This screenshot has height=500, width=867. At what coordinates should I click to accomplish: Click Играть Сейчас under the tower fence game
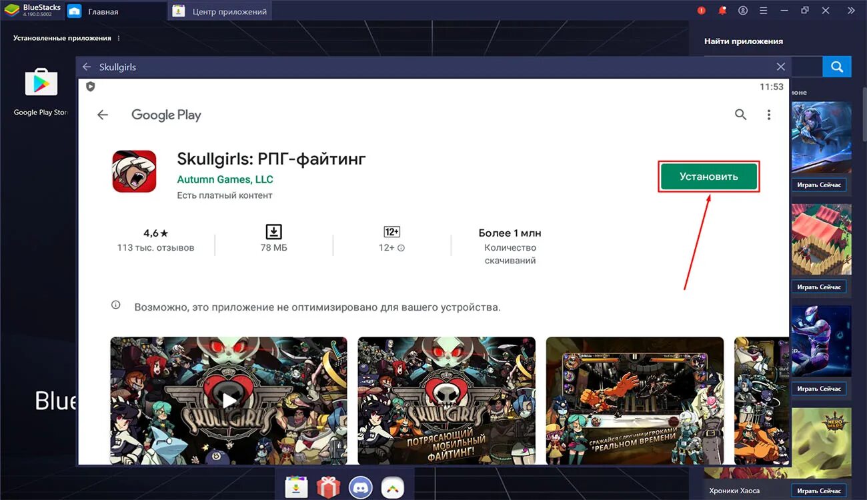click(819, 287)
